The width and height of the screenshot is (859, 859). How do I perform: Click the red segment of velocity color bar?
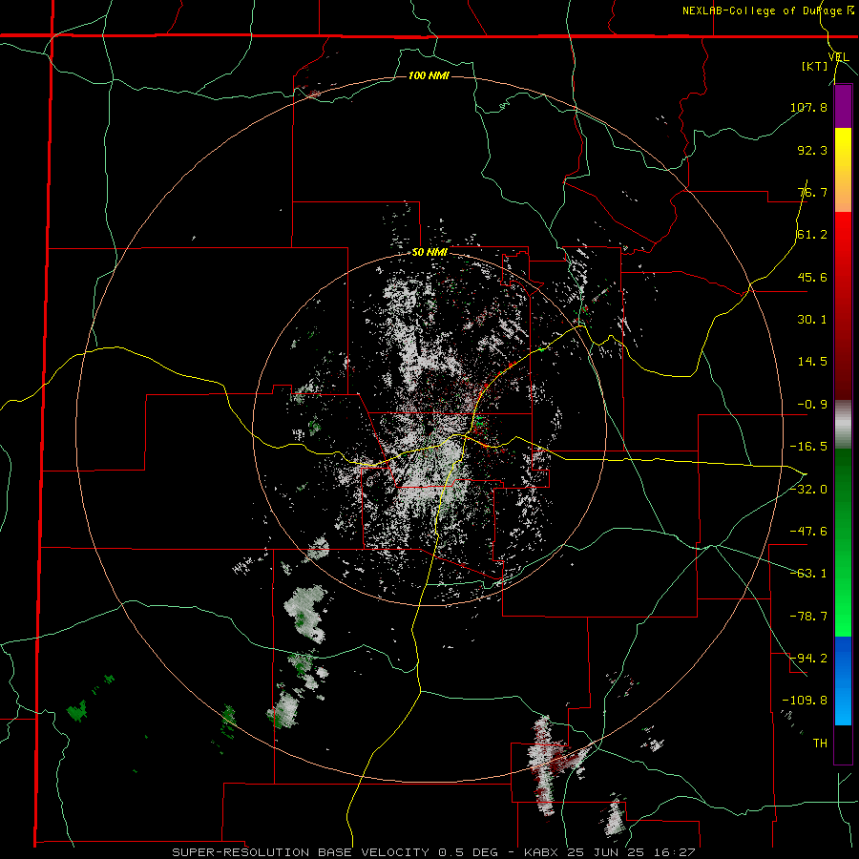(x=843, y=305)
